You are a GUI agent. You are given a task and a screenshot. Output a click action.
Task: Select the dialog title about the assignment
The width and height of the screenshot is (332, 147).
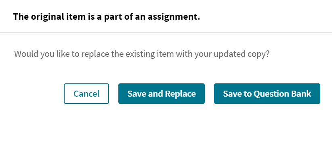click(107, 17)
